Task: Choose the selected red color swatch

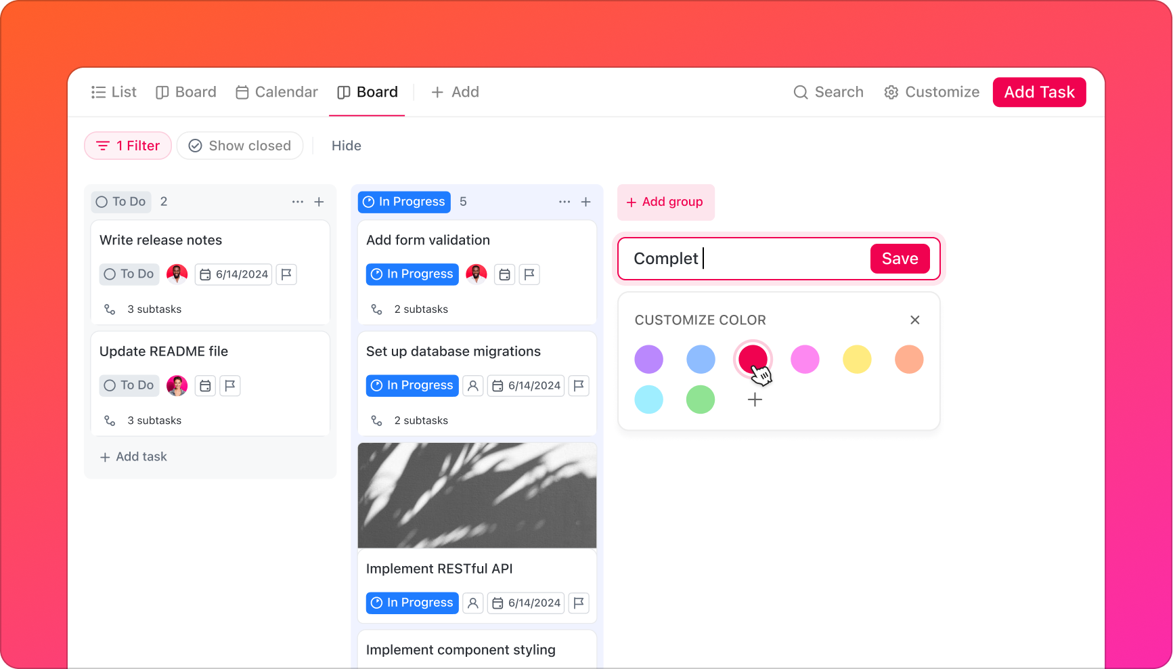Action: [x=753, y=359]
